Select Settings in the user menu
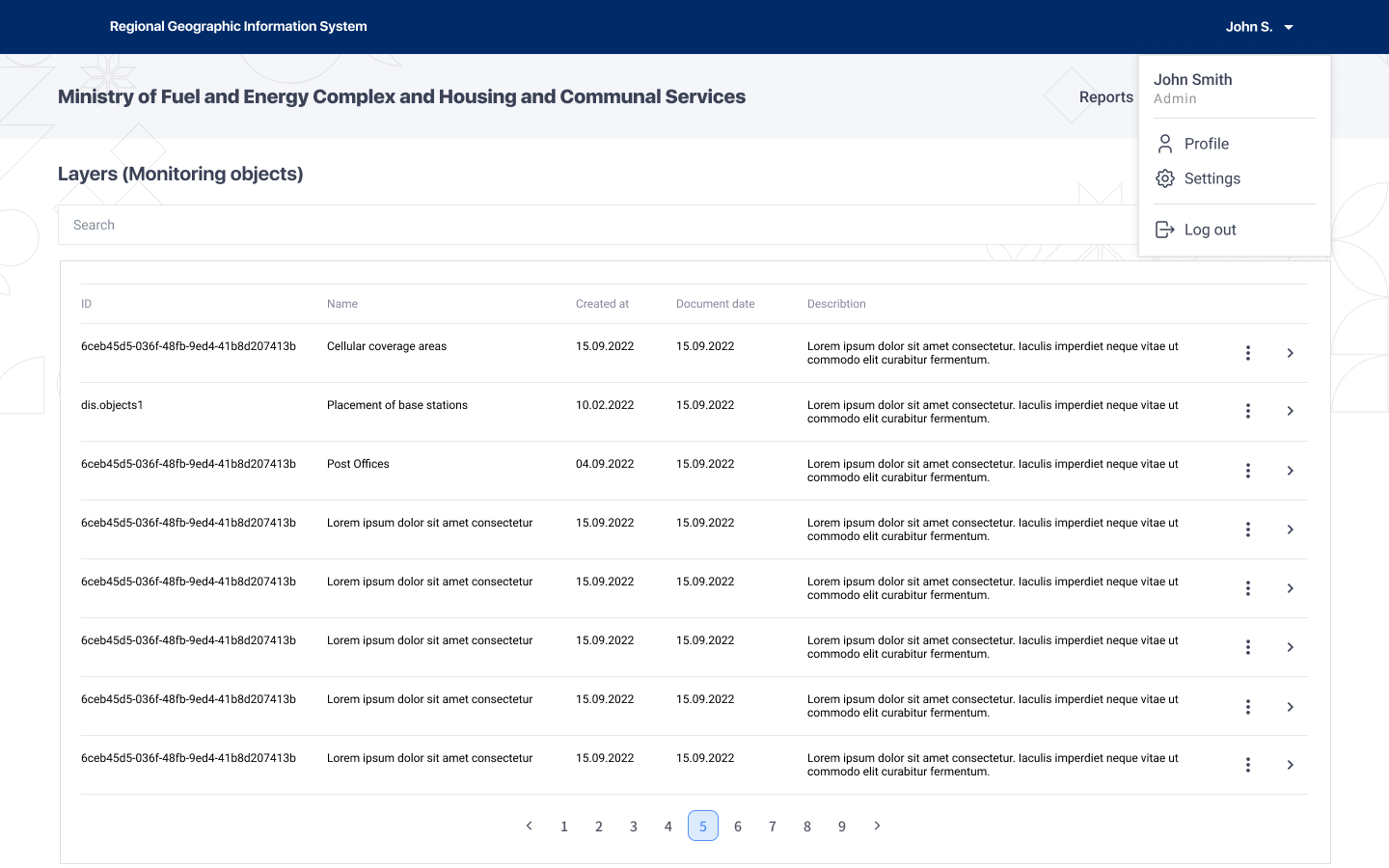Image resolution: width=1389 pixels, height=868 pixels. (1212, 178)
